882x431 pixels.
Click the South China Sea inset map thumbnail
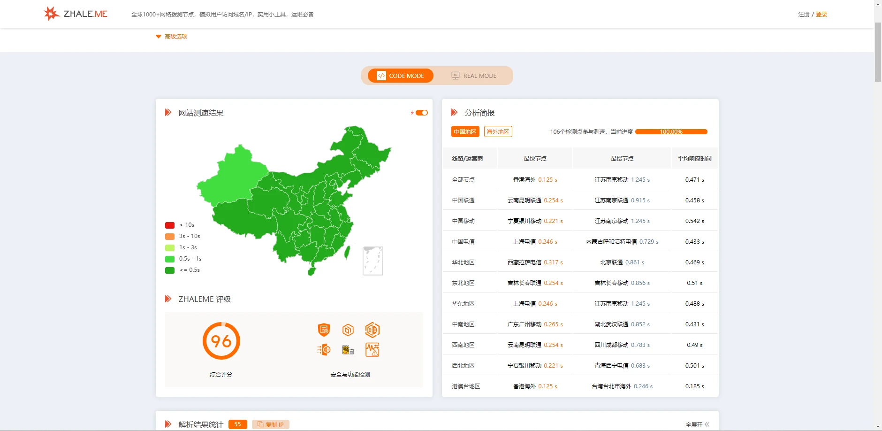[373, 261]
